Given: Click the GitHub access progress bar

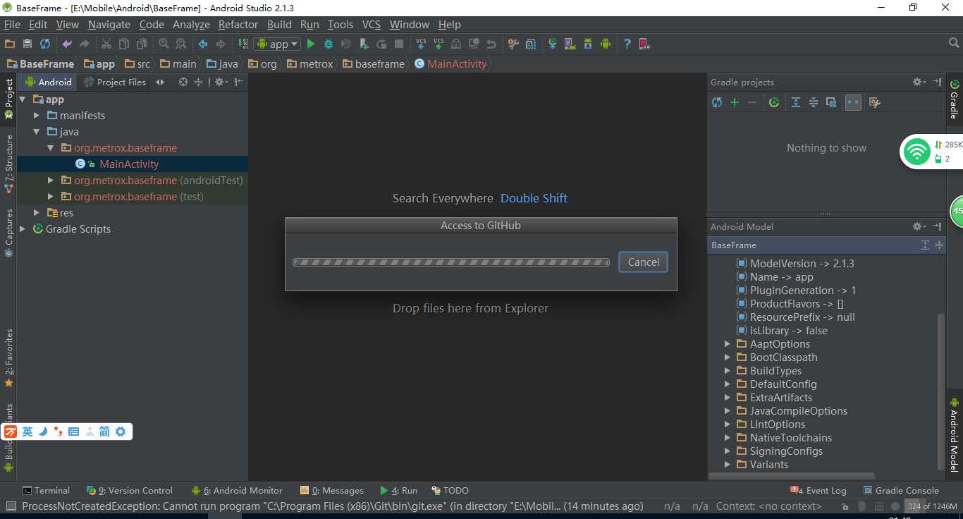Looking at the screenshot, I should 451,262.
